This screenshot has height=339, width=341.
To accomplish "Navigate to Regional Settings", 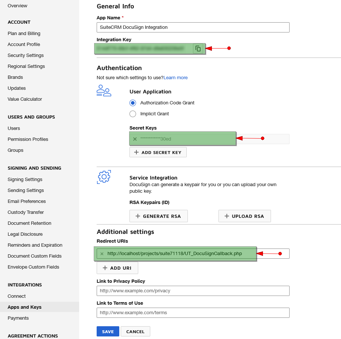I will (26, 66).
